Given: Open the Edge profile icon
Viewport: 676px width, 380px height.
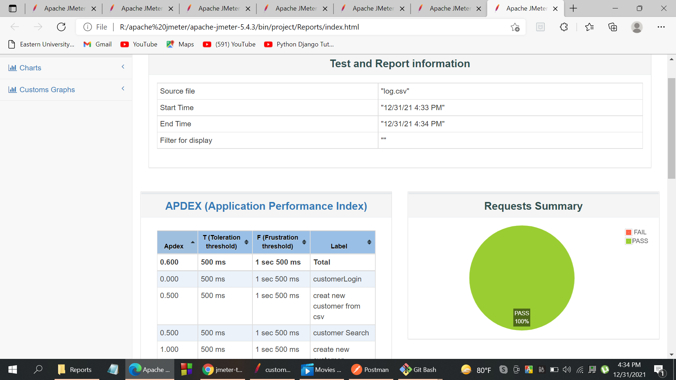Looking at the screenshot, I should (x=637, y=27).
